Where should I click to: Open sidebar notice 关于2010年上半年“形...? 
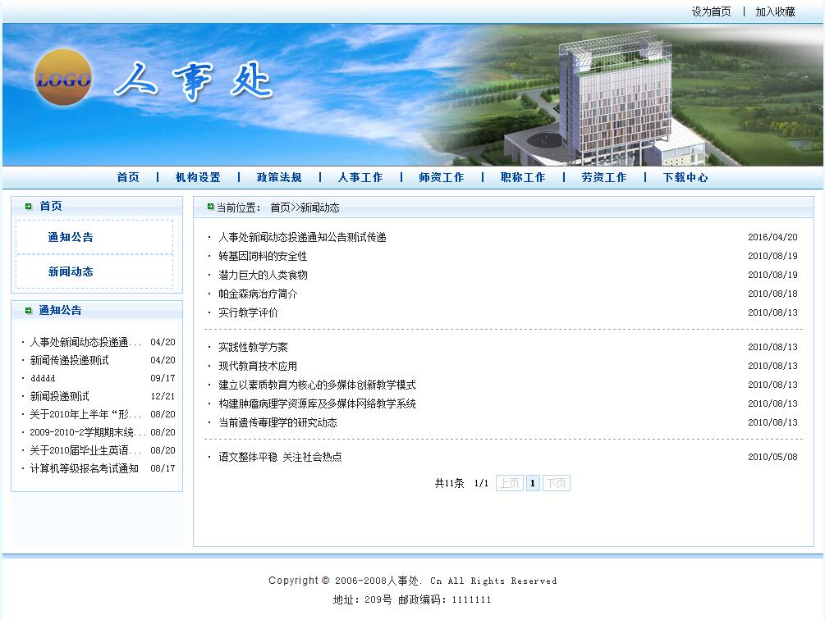pyautogui.click(x=85, y=414)
